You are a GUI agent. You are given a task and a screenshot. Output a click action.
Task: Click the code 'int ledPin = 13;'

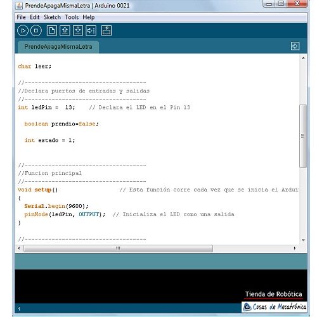coord(46,107)
